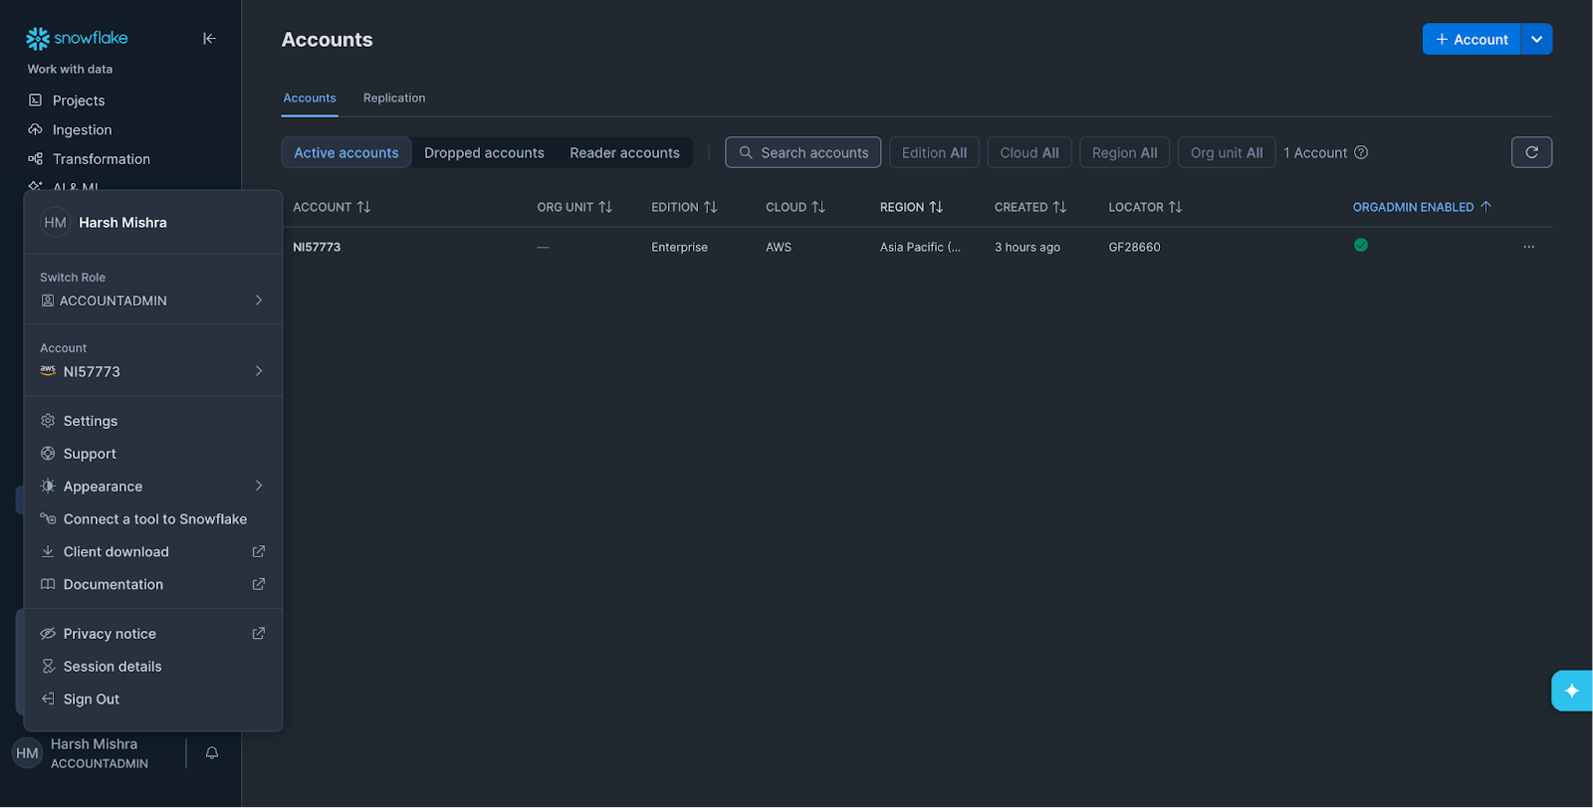Collapse the sidebar navigation
Viewport: 1593px width, 808px height.
(x=209, y=39)
